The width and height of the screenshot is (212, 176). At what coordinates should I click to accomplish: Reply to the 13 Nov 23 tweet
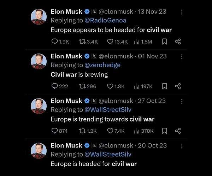(x=60, y=42)
